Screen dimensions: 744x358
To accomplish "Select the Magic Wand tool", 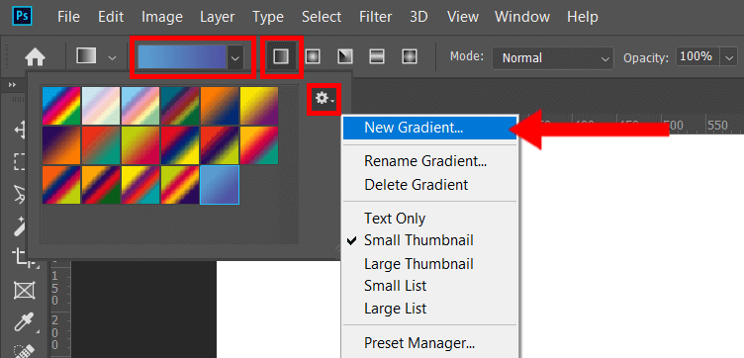I will pyautogui.click(x=19, y=225).
